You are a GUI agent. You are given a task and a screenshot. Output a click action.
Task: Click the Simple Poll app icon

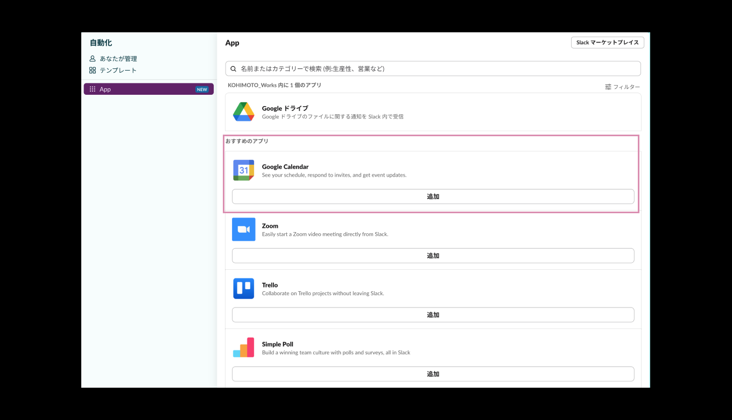pos(243,347)
